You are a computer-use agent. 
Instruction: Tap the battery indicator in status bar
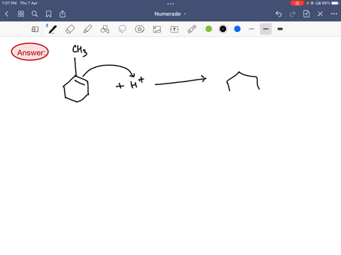click(335, 3)
